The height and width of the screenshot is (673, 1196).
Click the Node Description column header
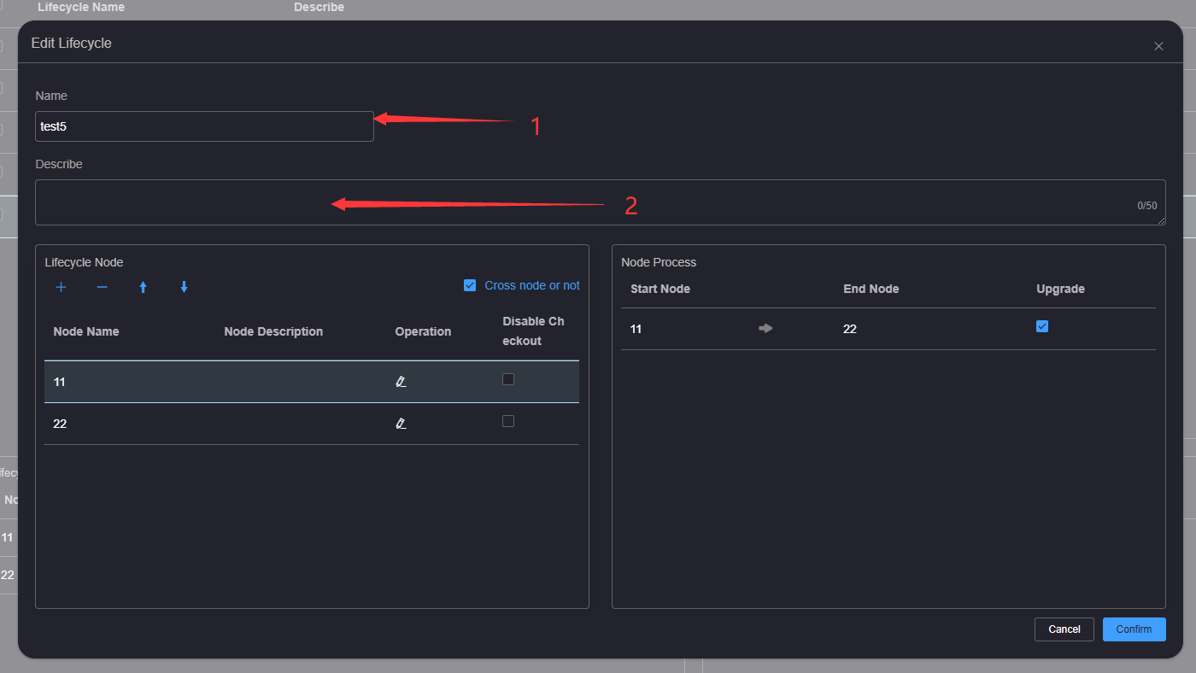(x=273, y=331)
